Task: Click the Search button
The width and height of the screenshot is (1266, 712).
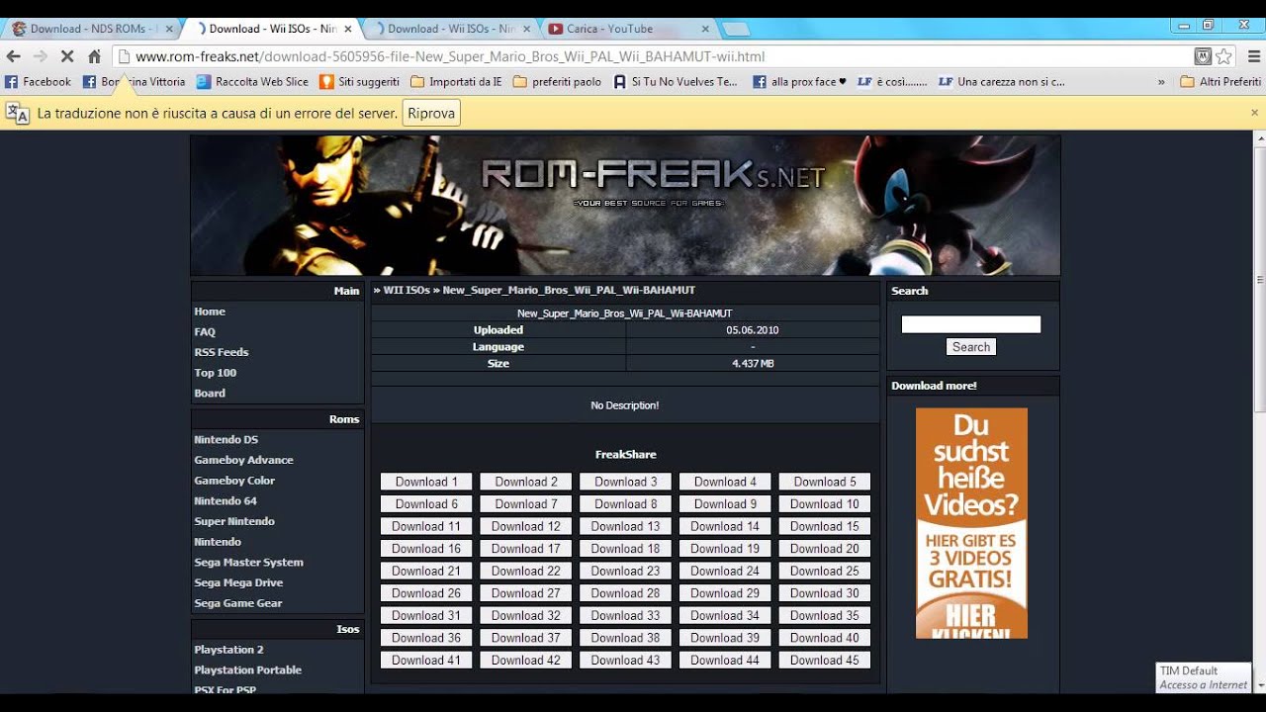Action: click(971, 347)
